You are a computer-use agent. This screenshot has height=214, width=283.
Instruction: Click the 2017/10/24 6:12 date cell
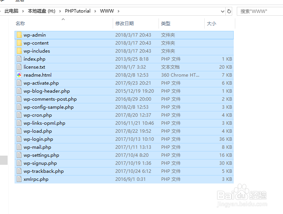coord(133,171)
